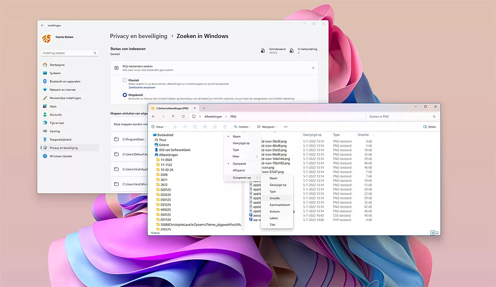Group by Grootte in submenu
496x287 pixels.
277,198
